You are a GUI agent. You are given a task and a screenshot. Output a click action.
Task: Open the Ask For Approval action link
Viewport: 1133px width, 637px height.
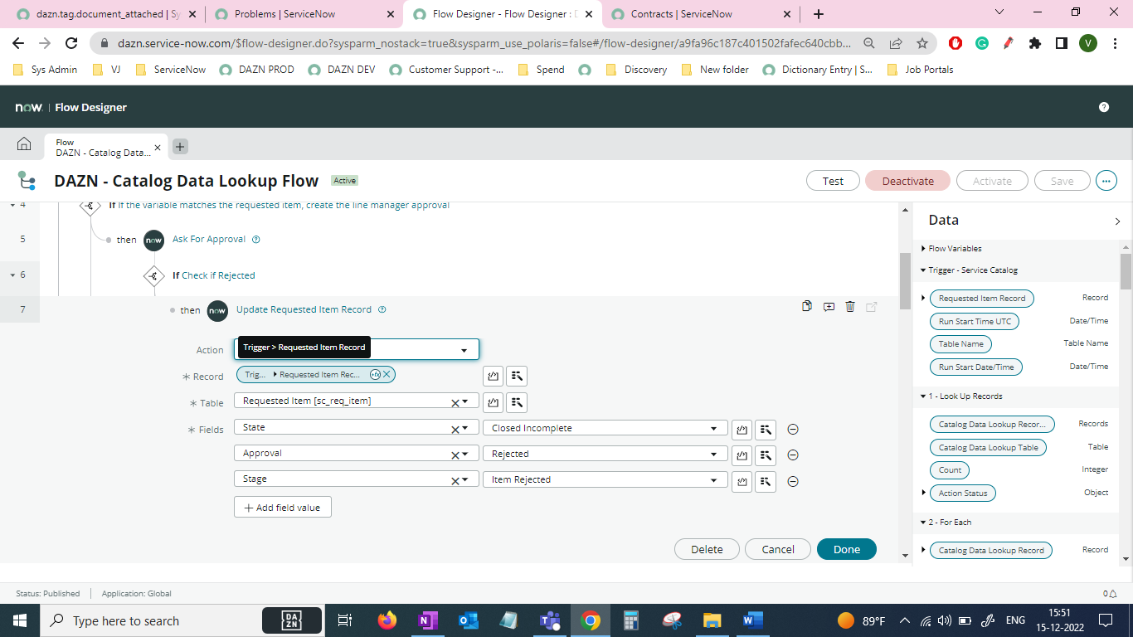(x=209, y=240)
